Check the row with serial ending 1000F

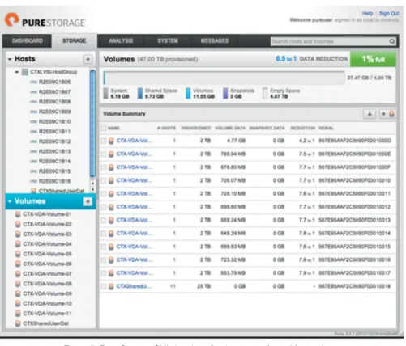(x=103, y=167)
